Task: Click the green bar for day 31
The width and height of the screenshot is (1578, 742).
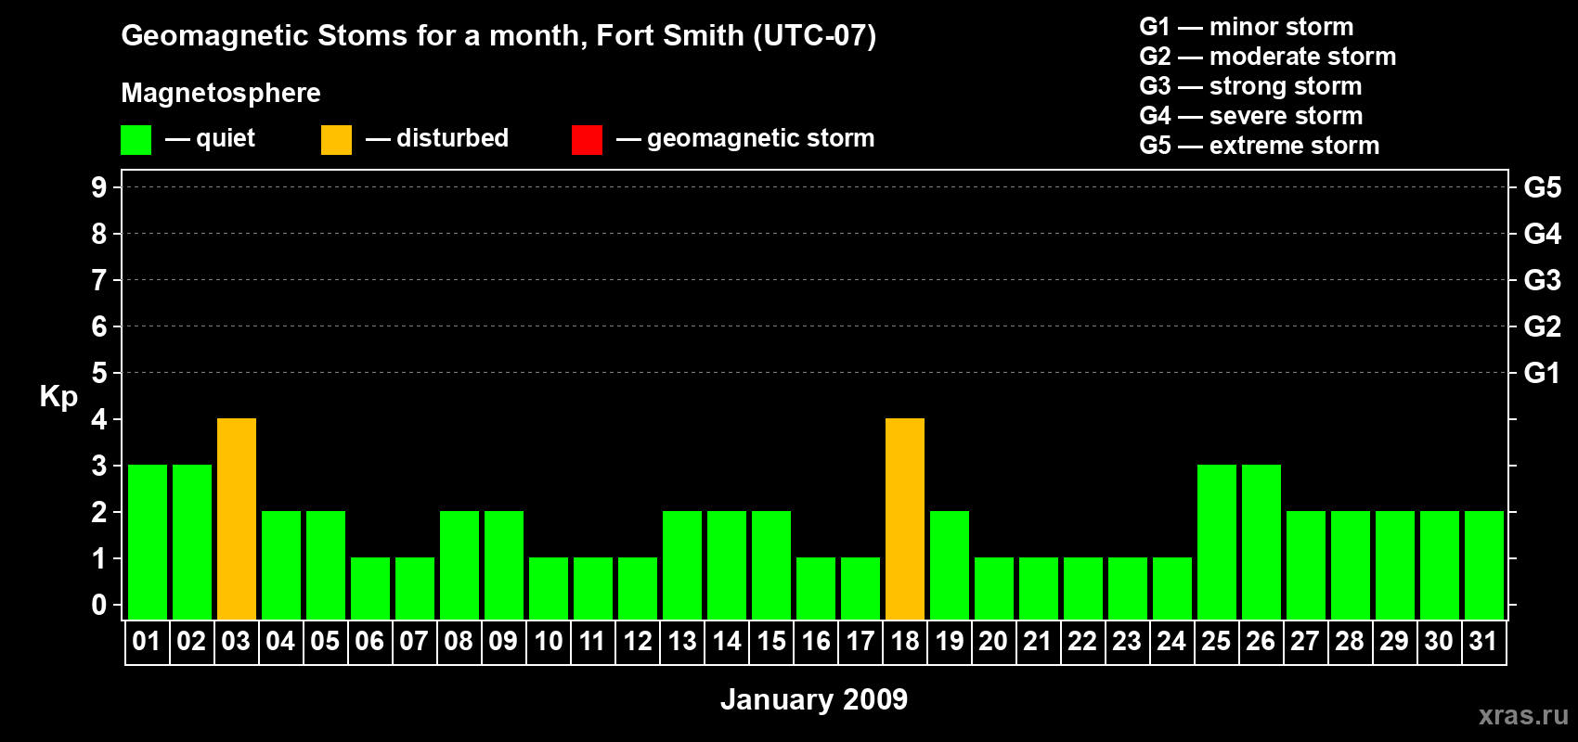Action: tap(1484, 566)
